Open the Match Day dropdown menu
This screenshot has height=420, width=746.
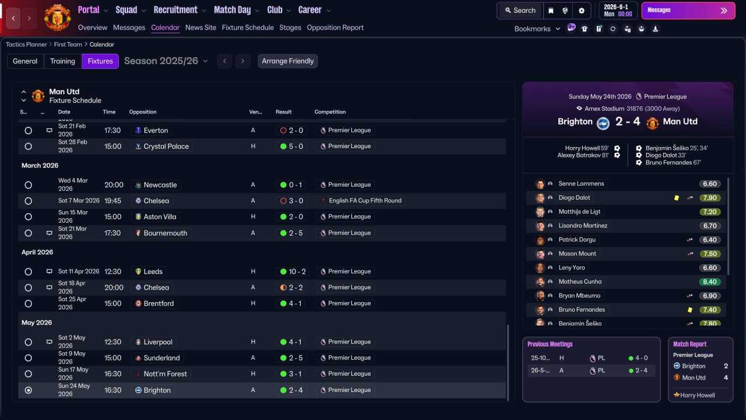237,10
